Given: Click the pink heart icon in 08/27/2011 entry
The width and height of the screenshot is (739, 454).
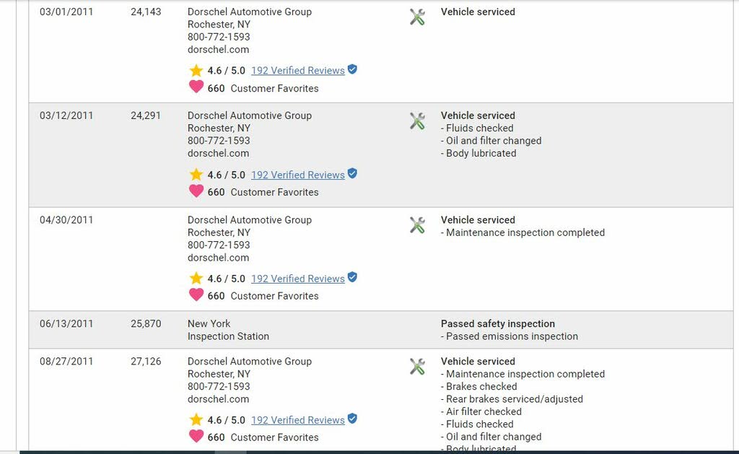Looking at the screenshot, I should pos(196,436).
